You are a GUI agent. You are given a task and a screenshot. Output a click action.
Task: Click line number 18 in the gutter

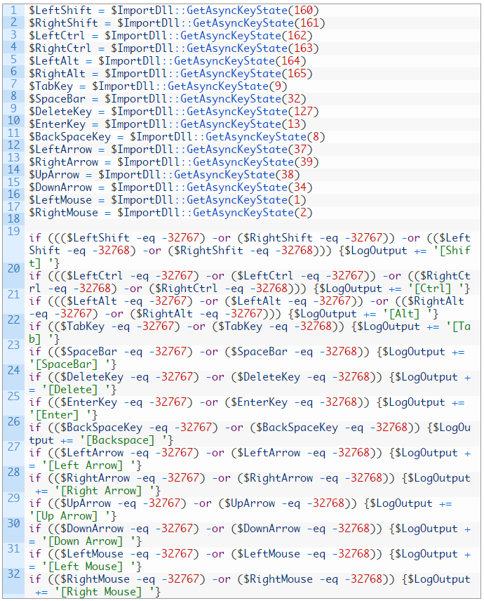click(x=13, y=218)
